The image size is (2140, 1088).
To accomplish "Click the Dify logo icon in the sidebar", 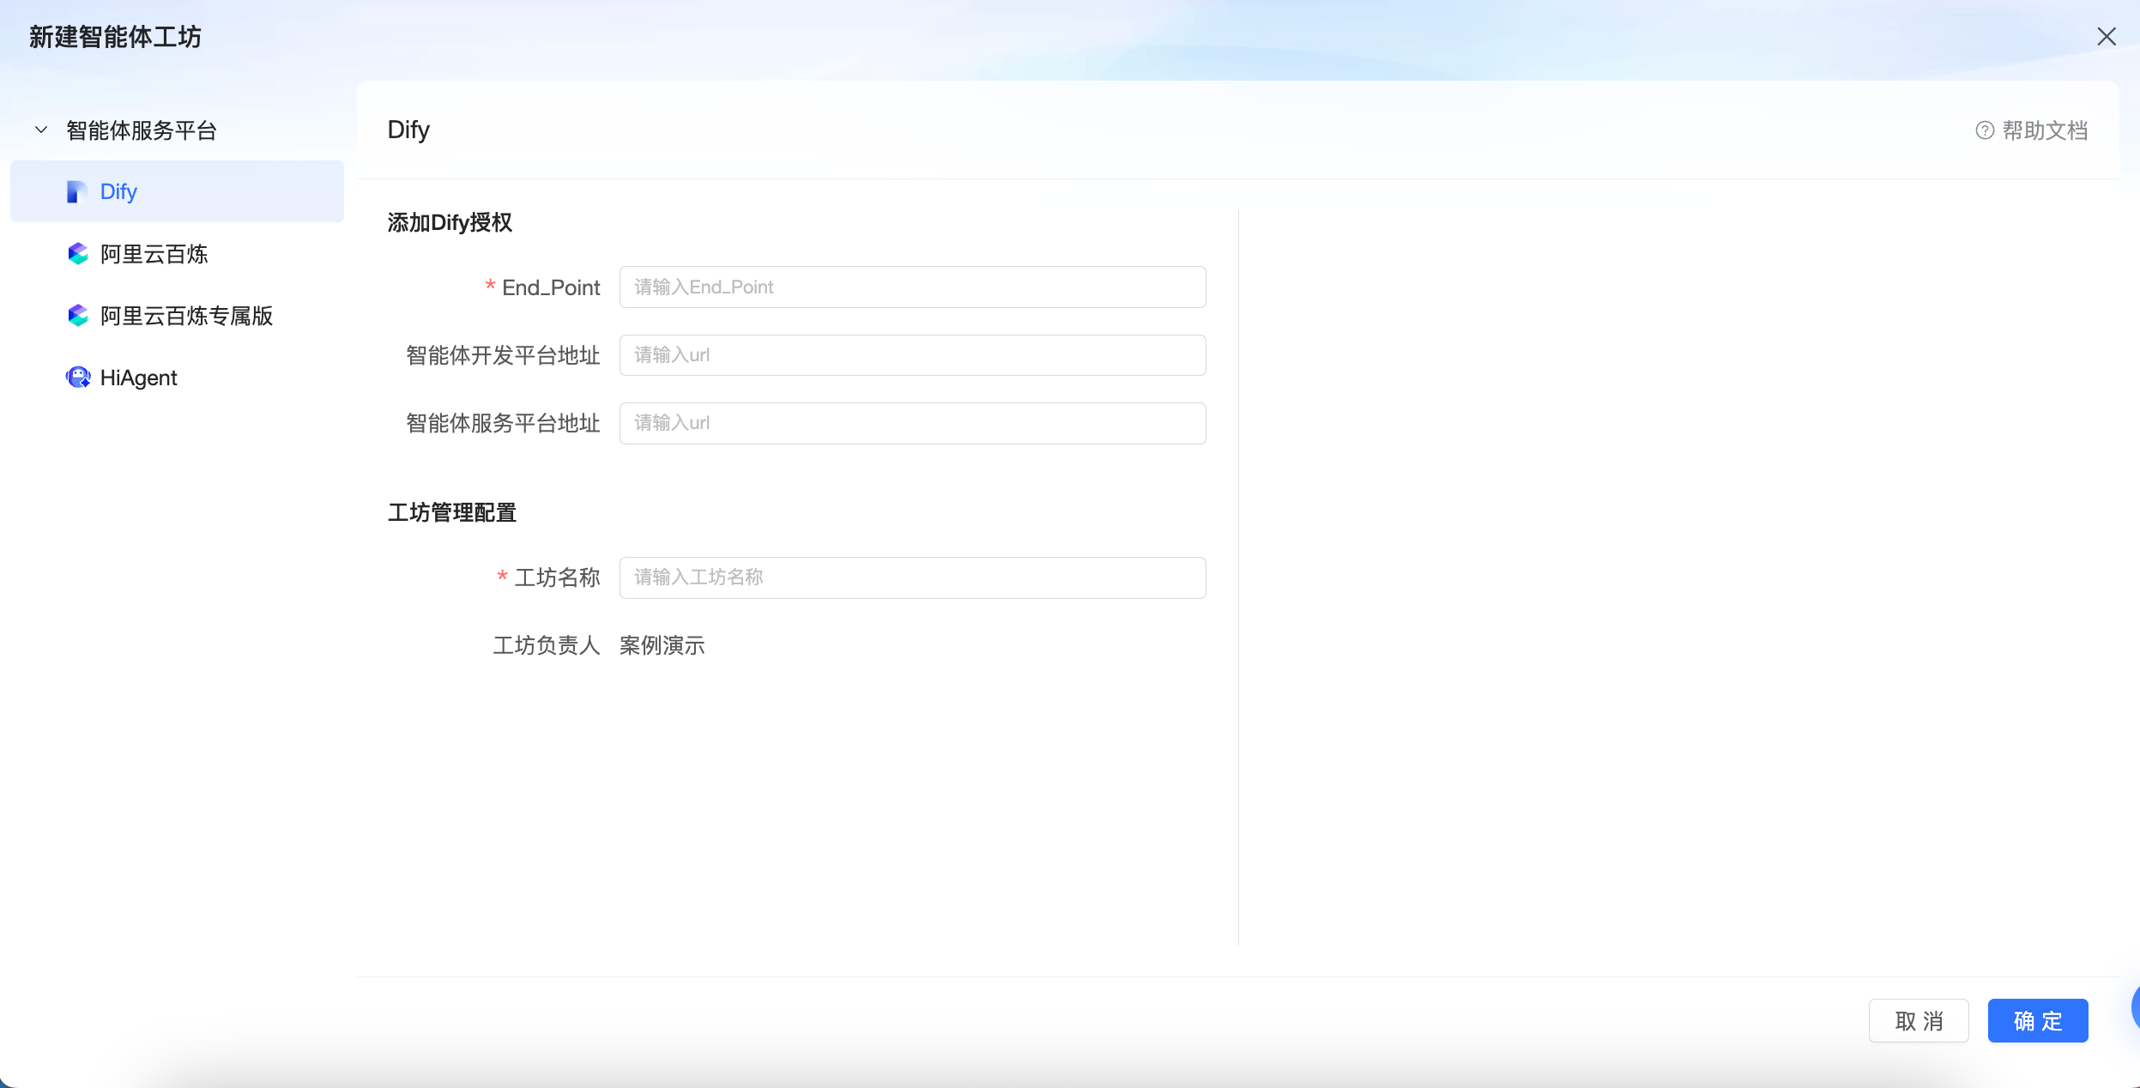I will [77, 191].
